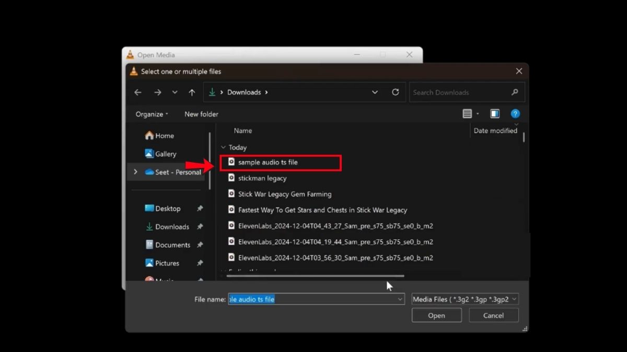The height and width of the screenshot is (352, 627).
Task: Open Downloads from quick access
Action: (x=167, y=227)
